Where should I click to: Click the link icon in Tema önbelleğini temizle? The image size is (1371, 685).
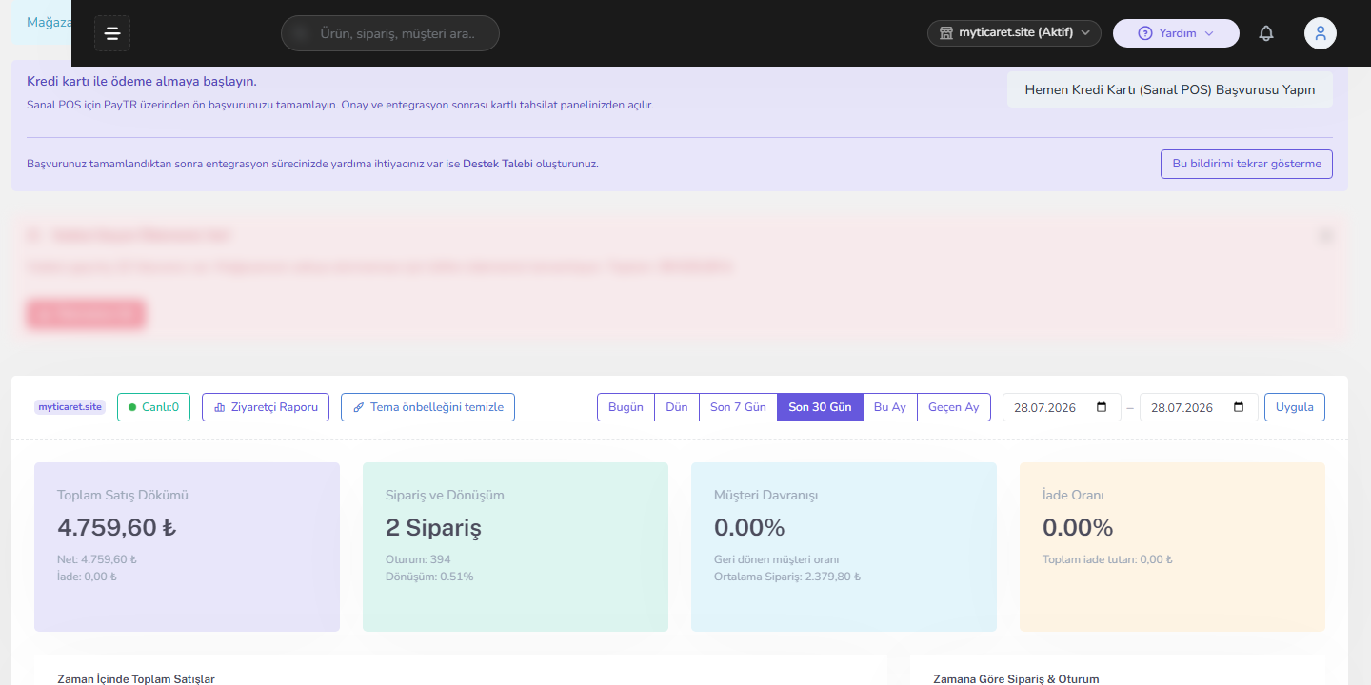pyautogui.click(x=359, y=407)
